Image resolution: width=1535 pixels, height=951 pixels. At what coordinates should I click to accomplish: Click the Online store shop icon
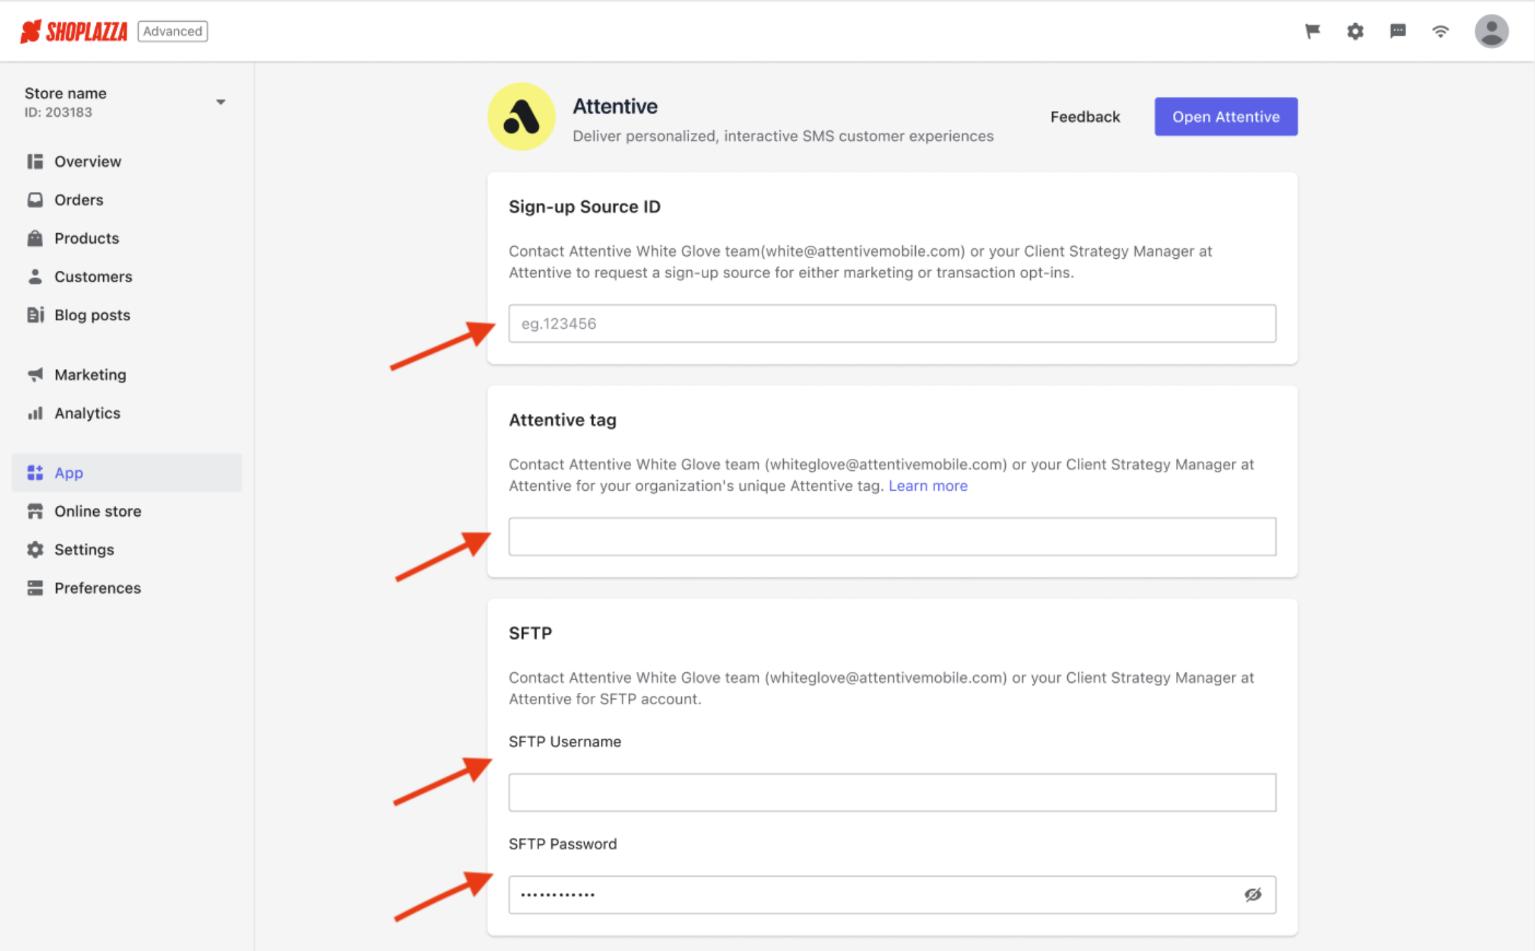tap(35, 511)
